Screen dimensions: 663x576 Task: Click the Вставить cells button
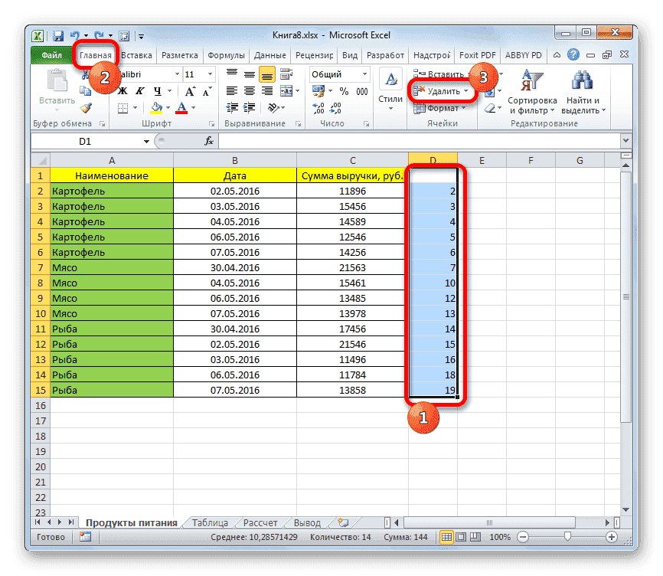coord(443,74)
